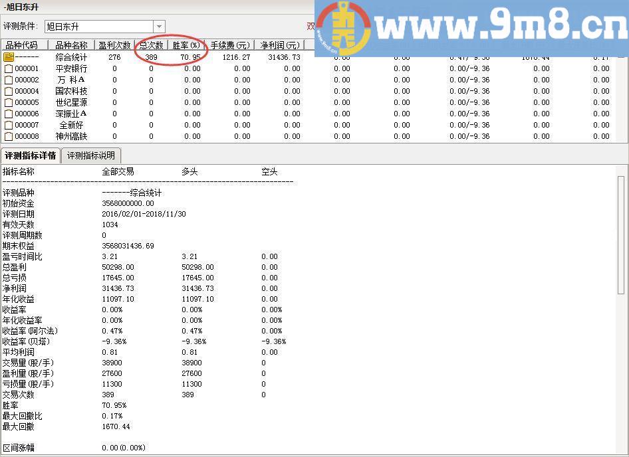Click the document icon next to 平安银行
This screenshot has width=629, height=457.
[x=9, y=68]
